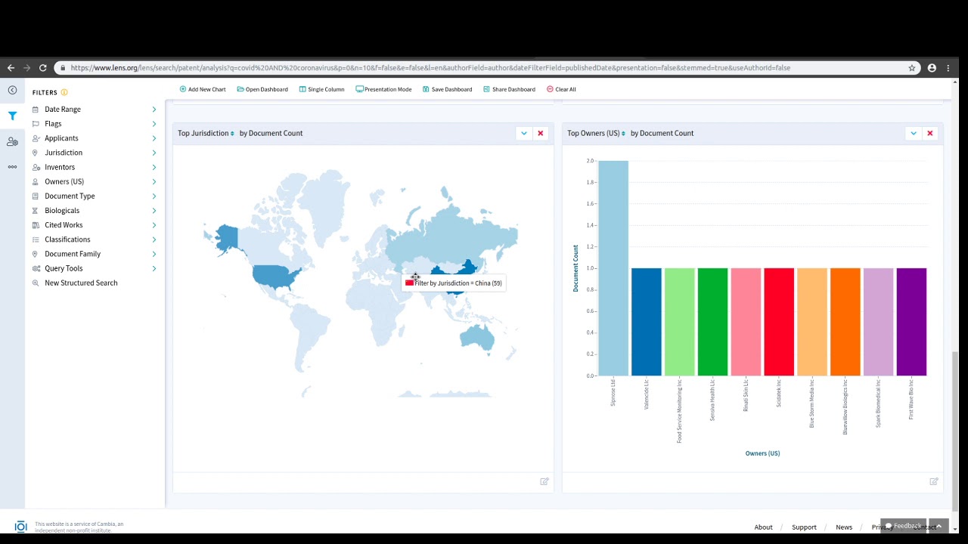Click the filter funnel icon in left rail
968x544 pixels.
[x=12, y=116]
